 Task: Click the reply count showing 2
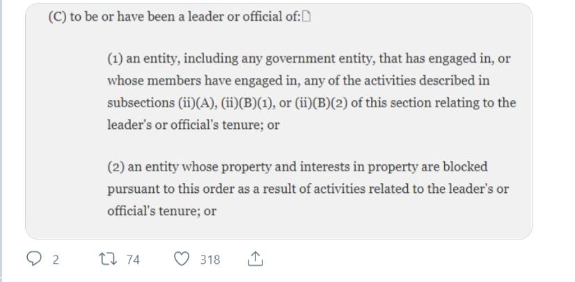pyautogui.click(x=56, y=260)
